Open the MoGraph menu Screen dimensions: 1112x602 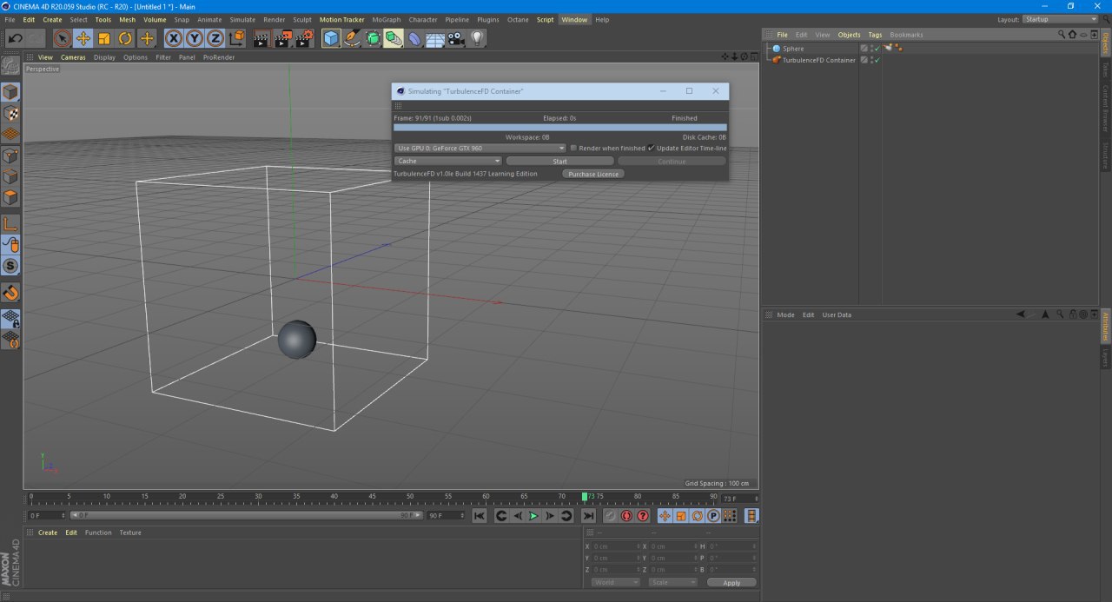(x=387, y=19)
